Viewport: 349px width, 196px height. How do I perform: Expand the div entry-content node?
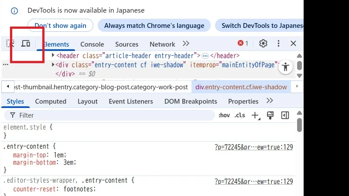[x=53, y=64]
